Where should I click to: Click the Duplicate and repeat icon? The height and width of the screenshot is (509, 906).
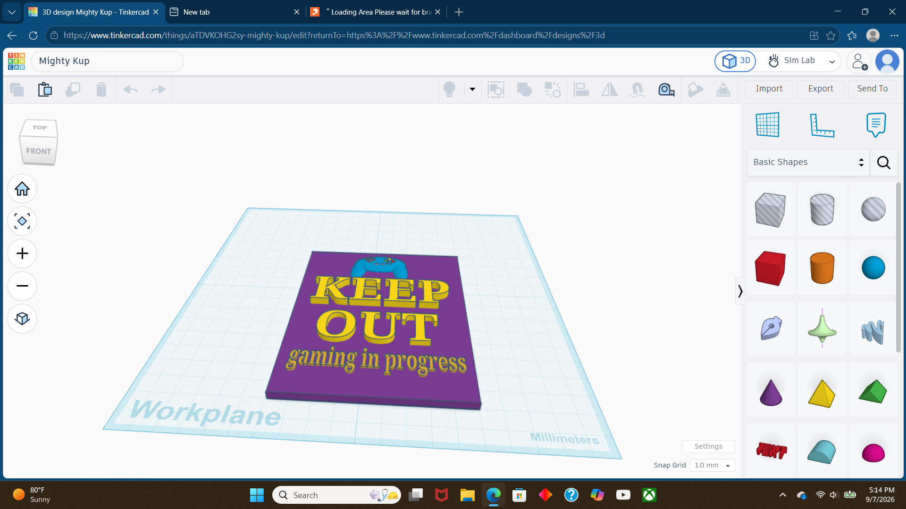point(73,89)
